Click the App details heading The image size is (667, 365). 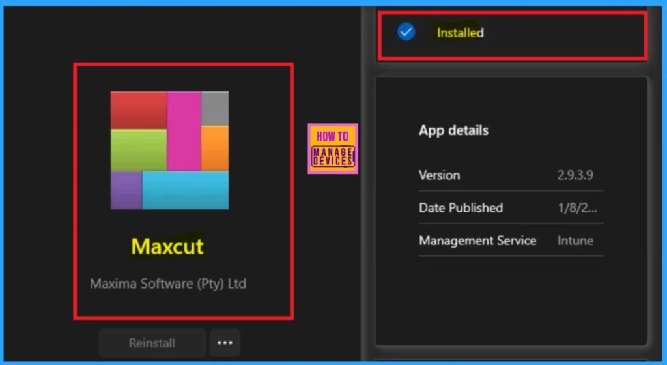coord(453,130)
